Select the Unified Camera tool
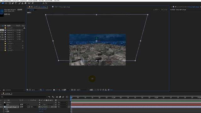Screen dimensions: 201x113 click(3, 3)
